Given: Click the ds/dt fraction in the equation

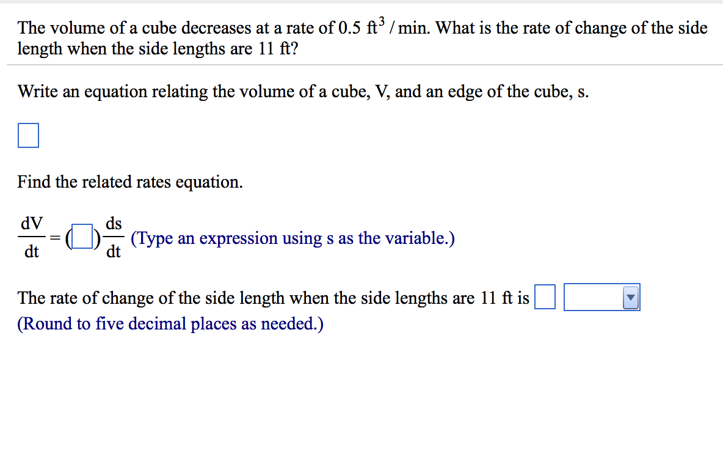Looking at the screenshot, I should click(x=114, y=237).
